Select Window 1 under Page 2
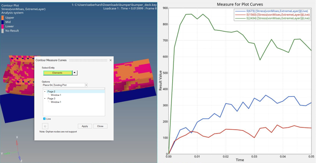Viewport: 316px width, 163px height. (x=56, y=95)
